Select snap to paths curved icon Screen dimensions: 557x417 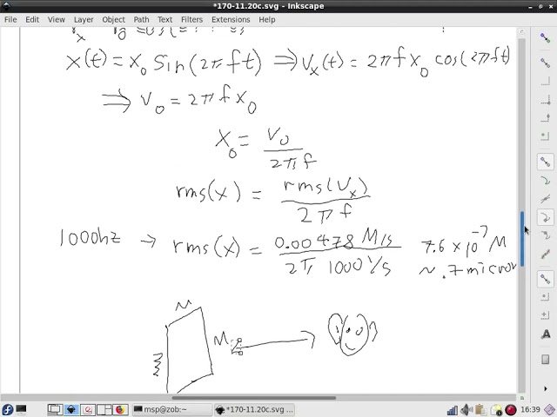(546, 181)
